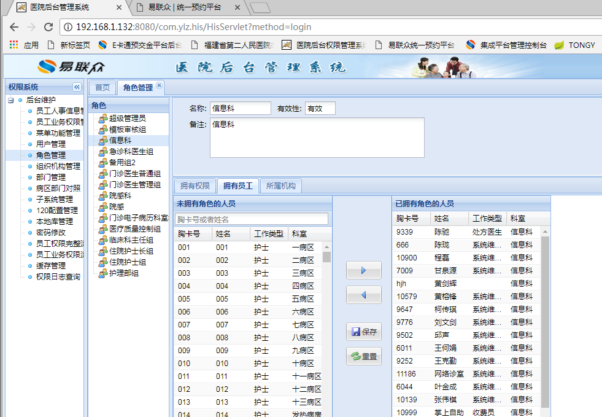Click scrollbar thumb of unassigned staff list
Image resolution: width=602 pixels, height=417 pixels.
pos(326,257)
